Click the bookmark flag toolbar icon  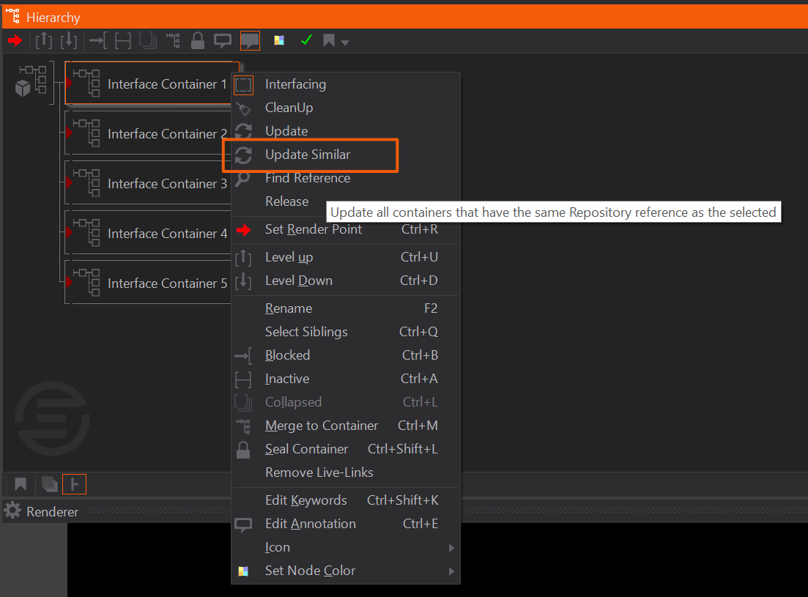(x=329, y=40)
